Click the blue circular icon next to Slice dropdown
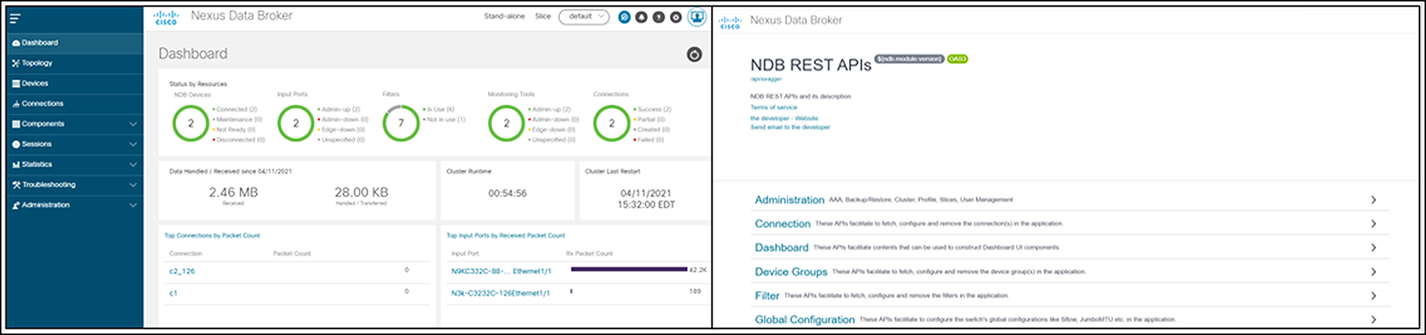Image resolution: width=1426 pixels, height=335 pixels. tap(624, 17)
